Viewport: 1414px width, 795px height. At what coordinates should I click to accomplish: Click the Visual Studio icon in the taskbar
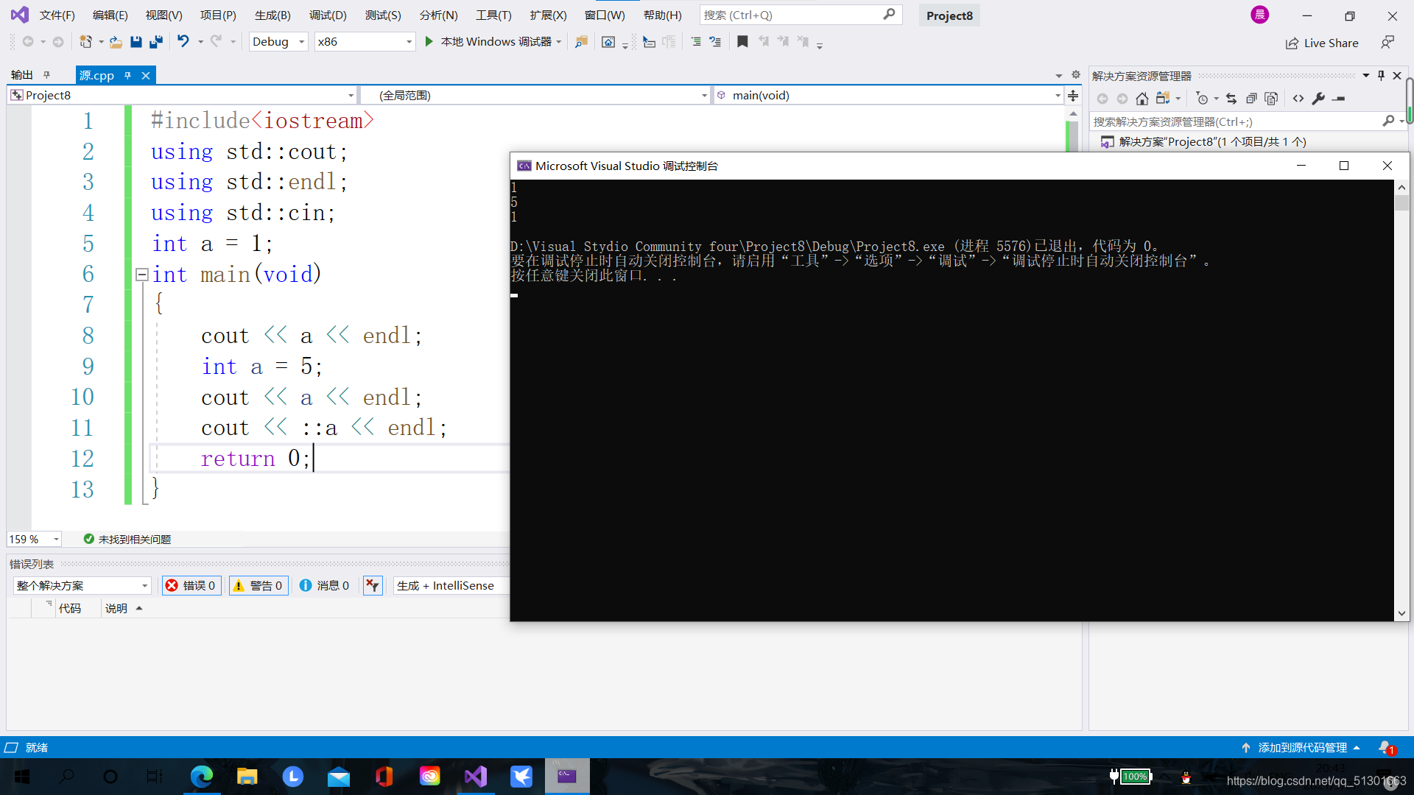point(476,777)
